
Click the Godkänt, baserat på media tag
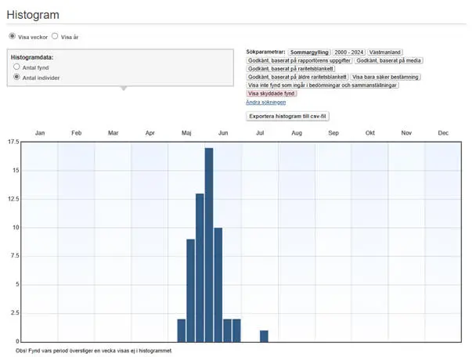click(x=387, y=60)
